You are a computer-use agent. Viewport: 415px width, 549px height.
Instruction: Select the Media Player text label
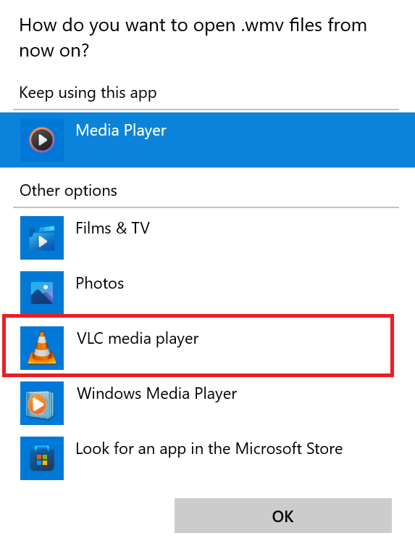(121, 131)
